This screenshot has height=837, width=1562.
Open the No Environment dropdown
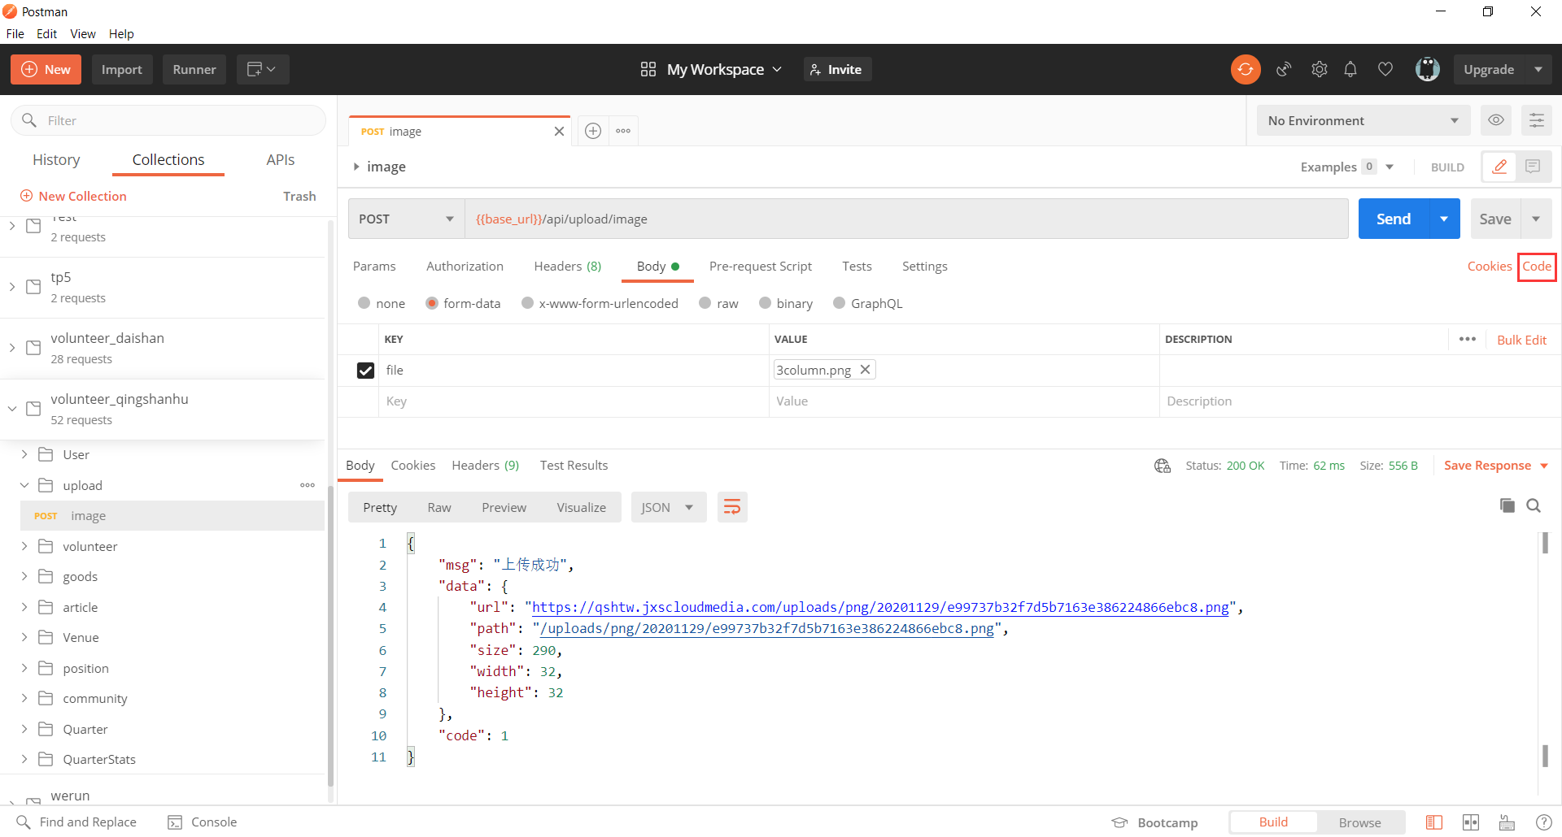click(1363, 121)
